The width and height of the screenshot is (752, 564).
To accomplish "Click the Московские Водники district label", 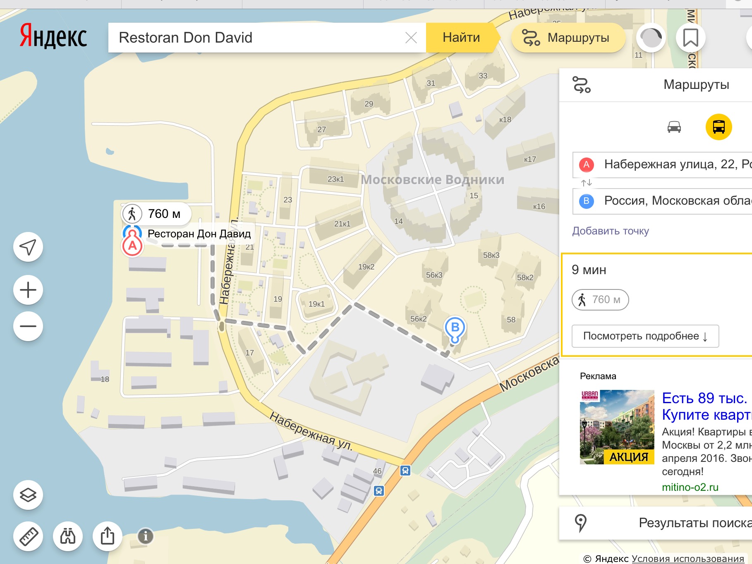I will pos(433,179).
